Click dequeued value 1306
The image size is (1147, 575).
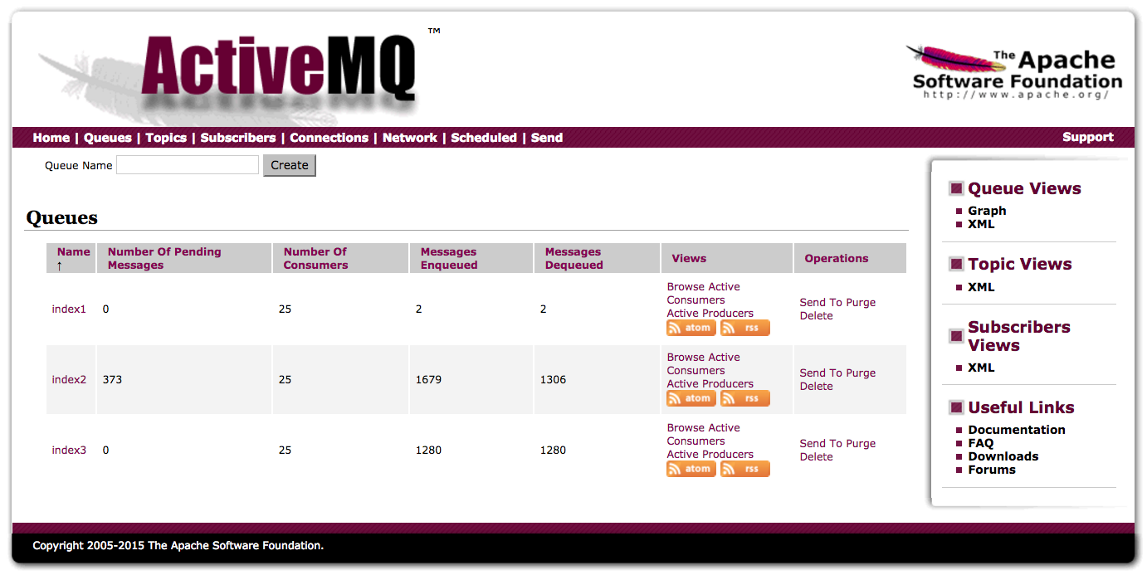click(x=553, y=379)
